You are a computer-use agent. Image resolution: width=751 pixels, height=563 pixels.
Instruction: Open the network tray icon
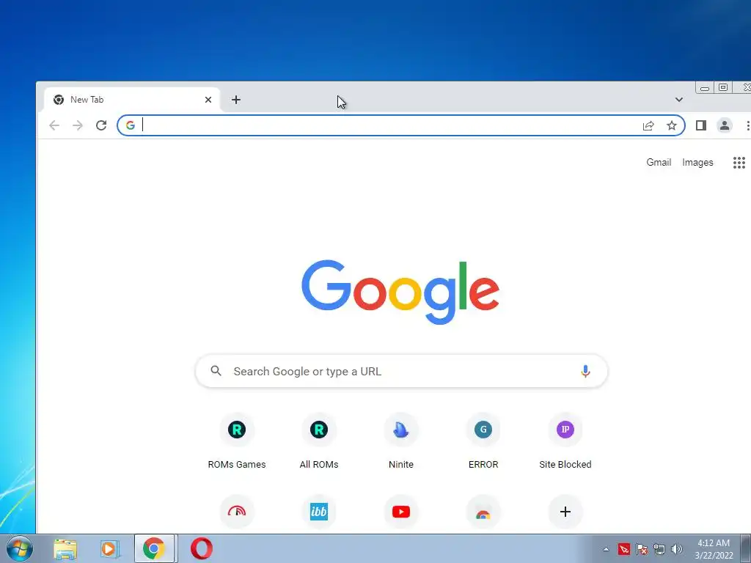(x=659, y=549)
